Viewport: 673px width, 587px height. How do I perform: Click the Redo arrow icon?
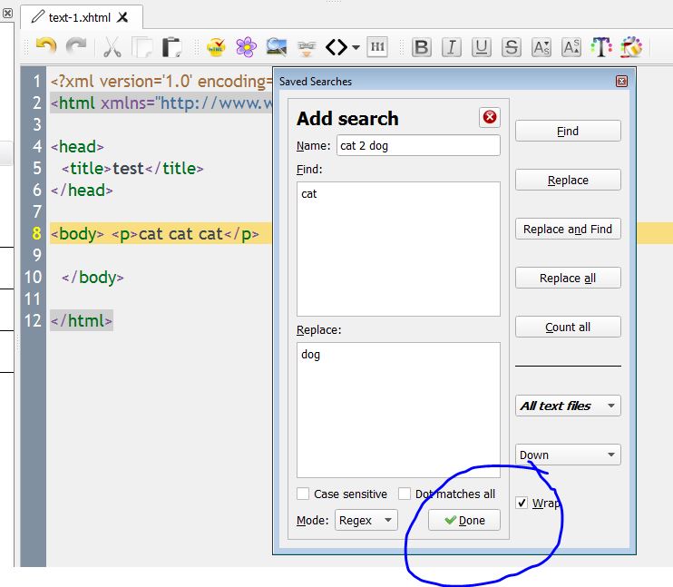coord(76,47)
